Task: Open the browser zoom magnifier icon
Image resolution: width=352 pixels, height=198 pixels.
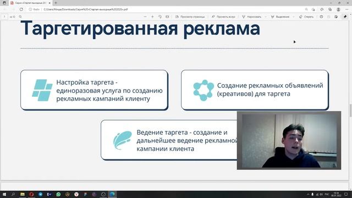Action: [x=306, y=9]
